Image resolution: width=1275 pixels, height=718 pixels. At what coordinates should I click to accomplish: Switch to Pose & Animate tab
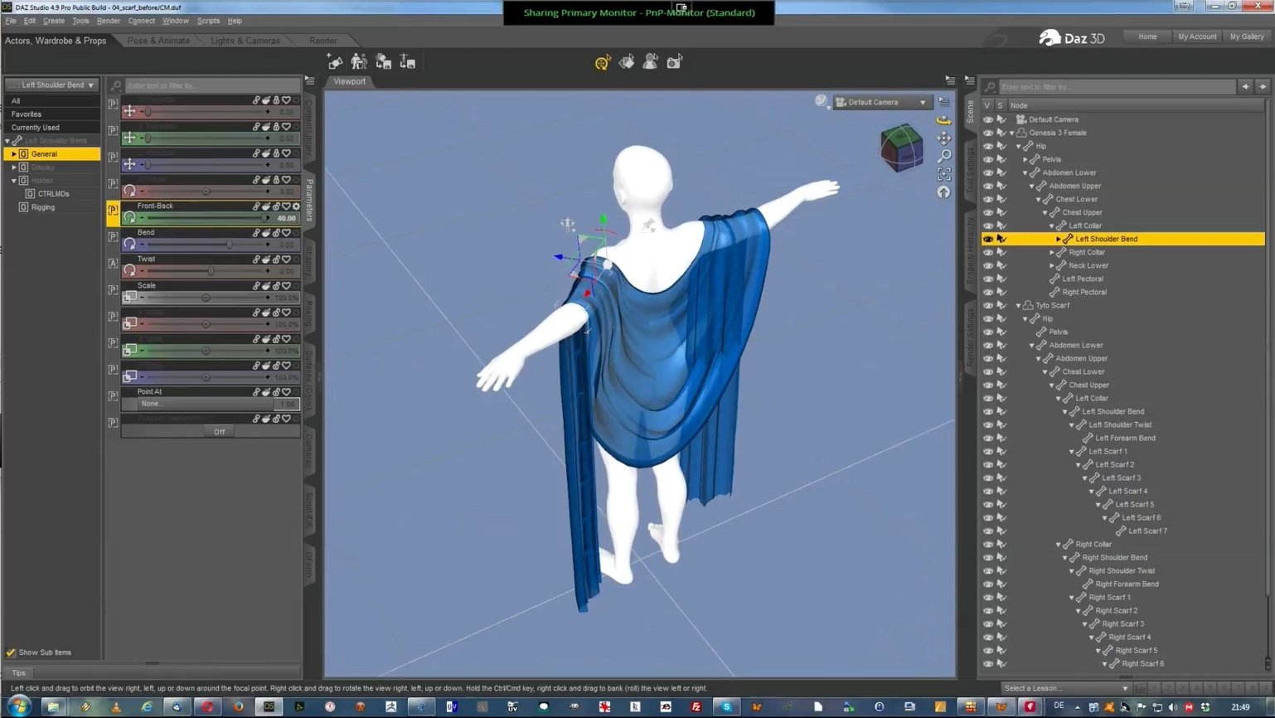158,41
